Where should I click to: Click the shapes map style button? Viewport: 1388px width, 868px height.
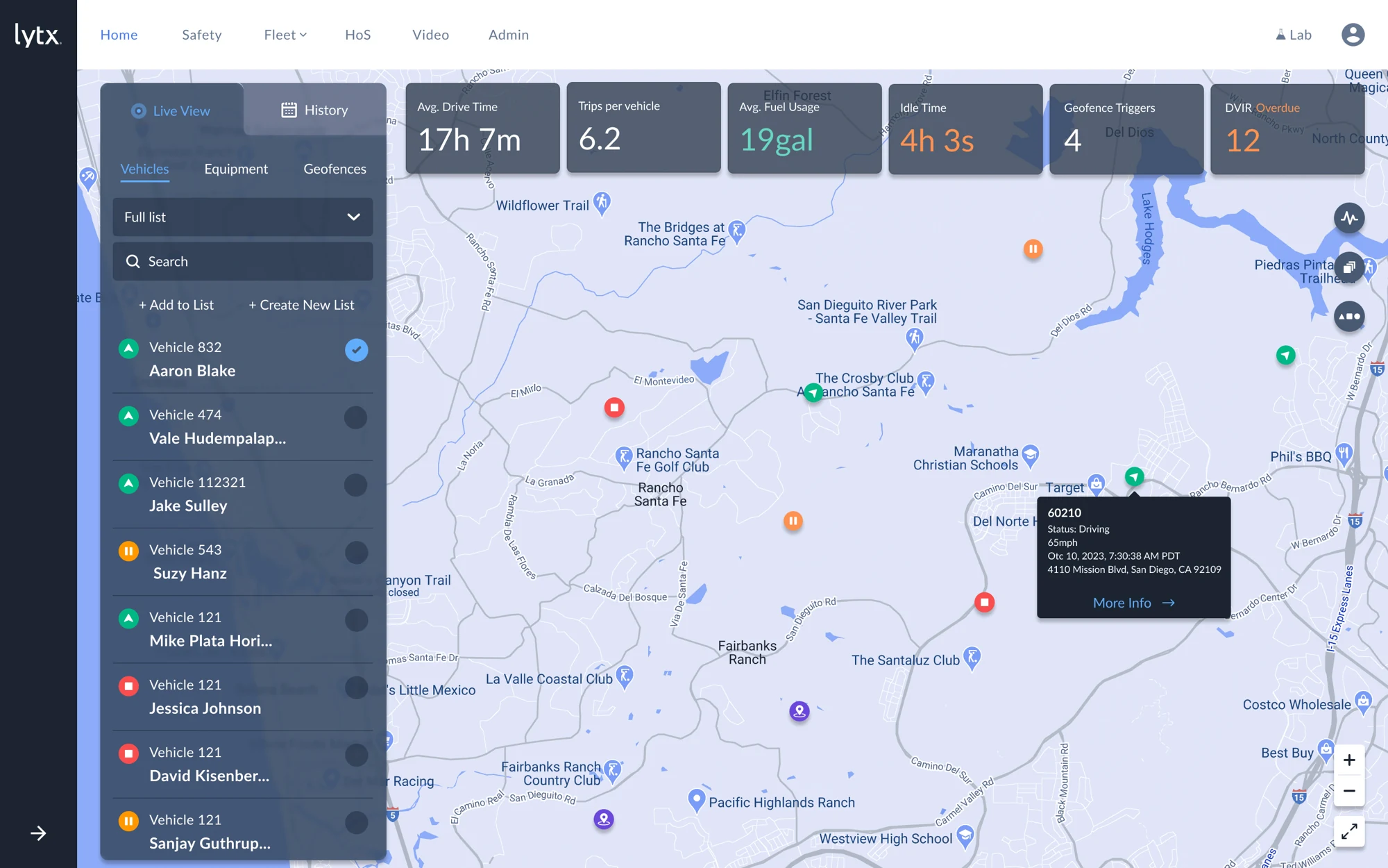[1349, 317]
